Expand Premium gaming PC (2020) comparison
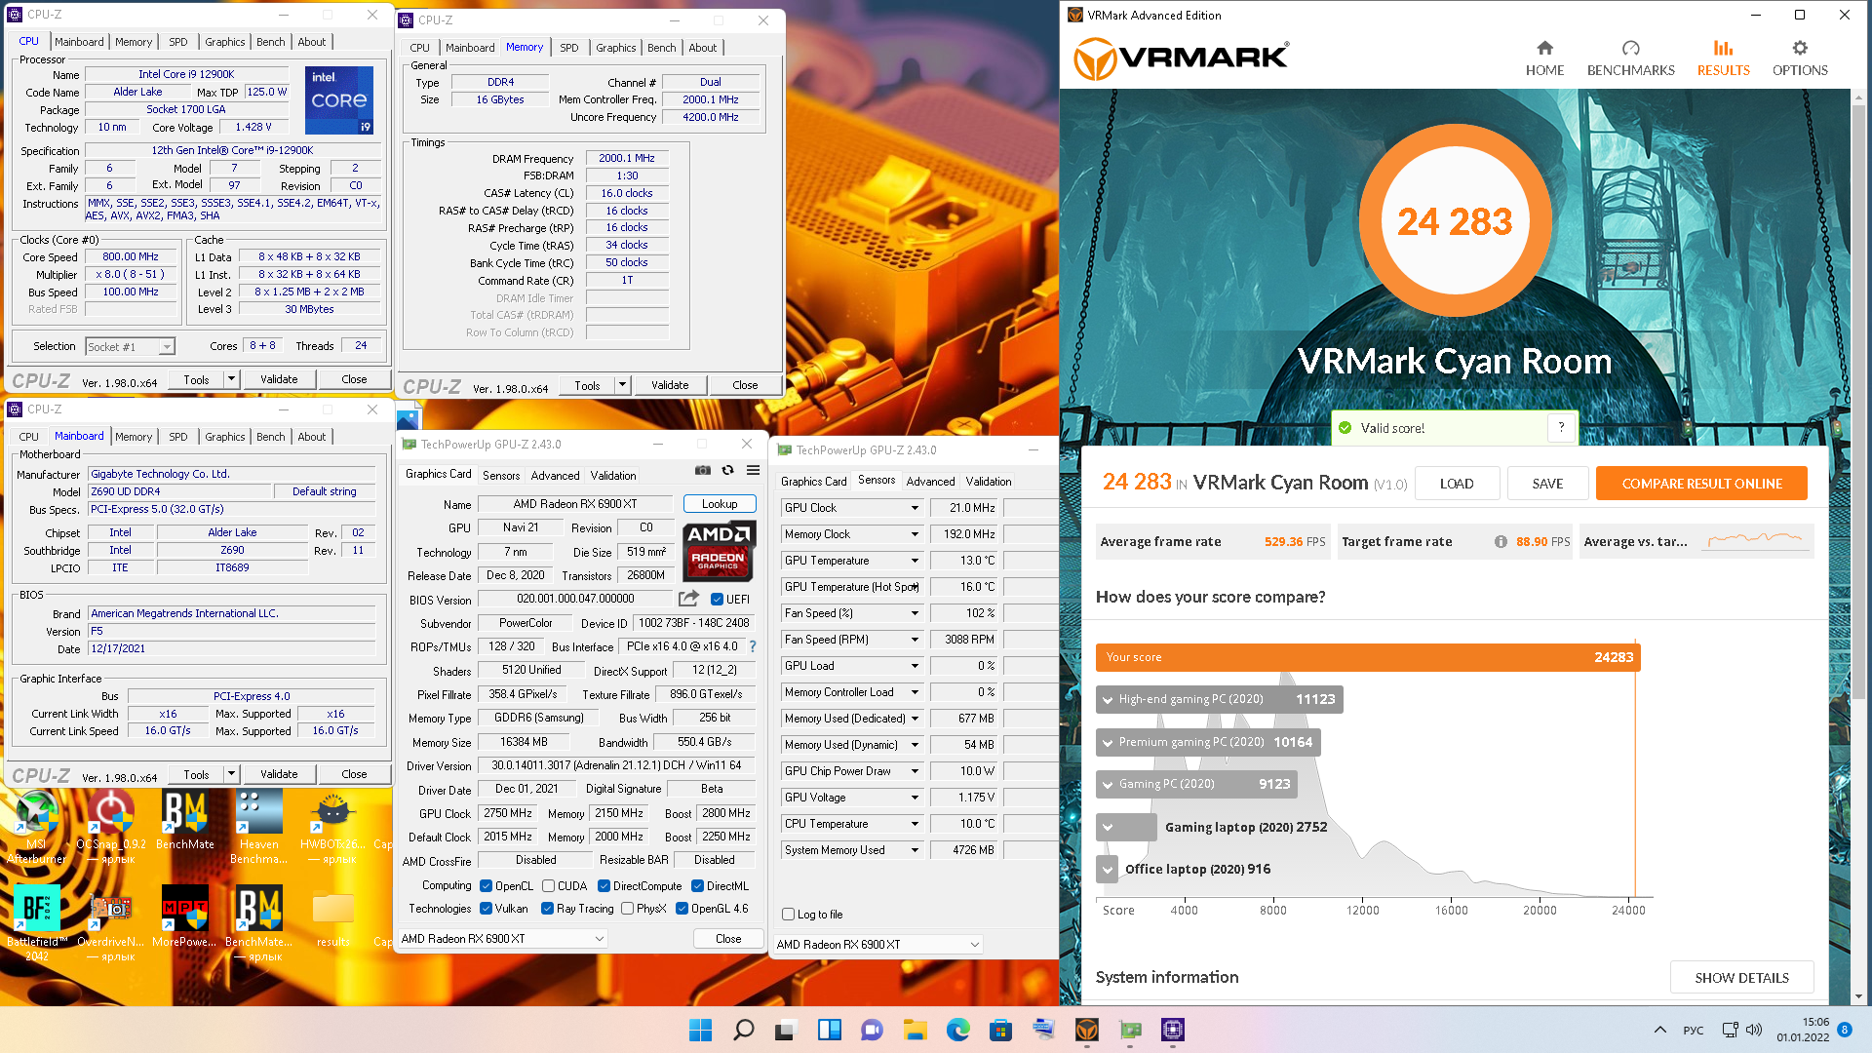The width and height of the screenshot is (1872, 1053). (1107, 743)
